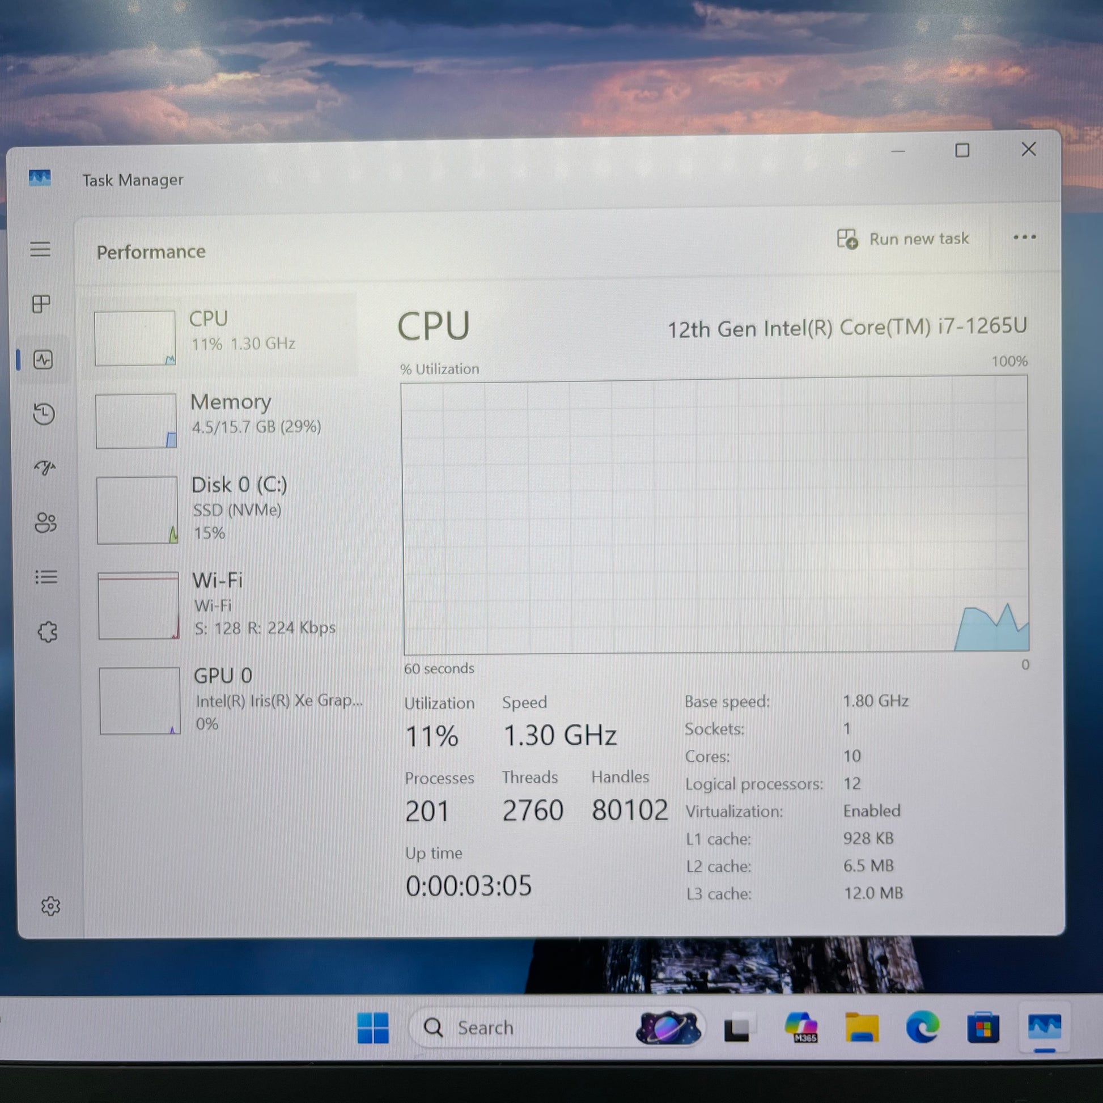The height and width of the screenshot is (1103, 1103).
Task: Open the Startup apps page icon
Action: pyautogui.click(x=45, y=468)
